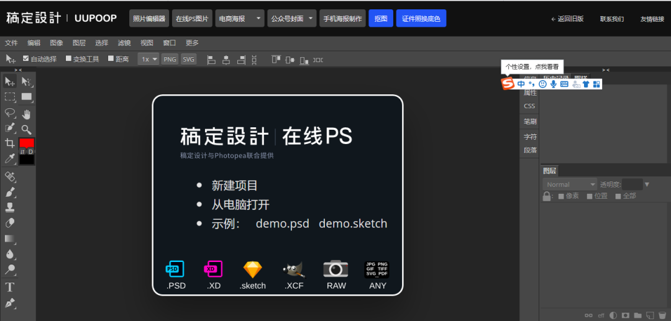Collapse the right panel arrows
671x321 pixels.
pyautogui.click(x=606, y=70)
